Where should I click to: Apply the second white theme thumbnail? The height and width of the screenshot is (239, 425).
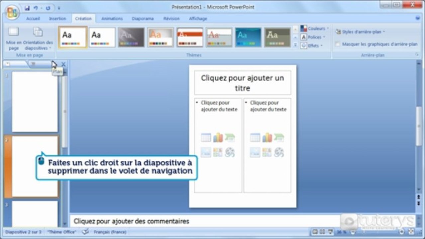click(x=102, y=37)
